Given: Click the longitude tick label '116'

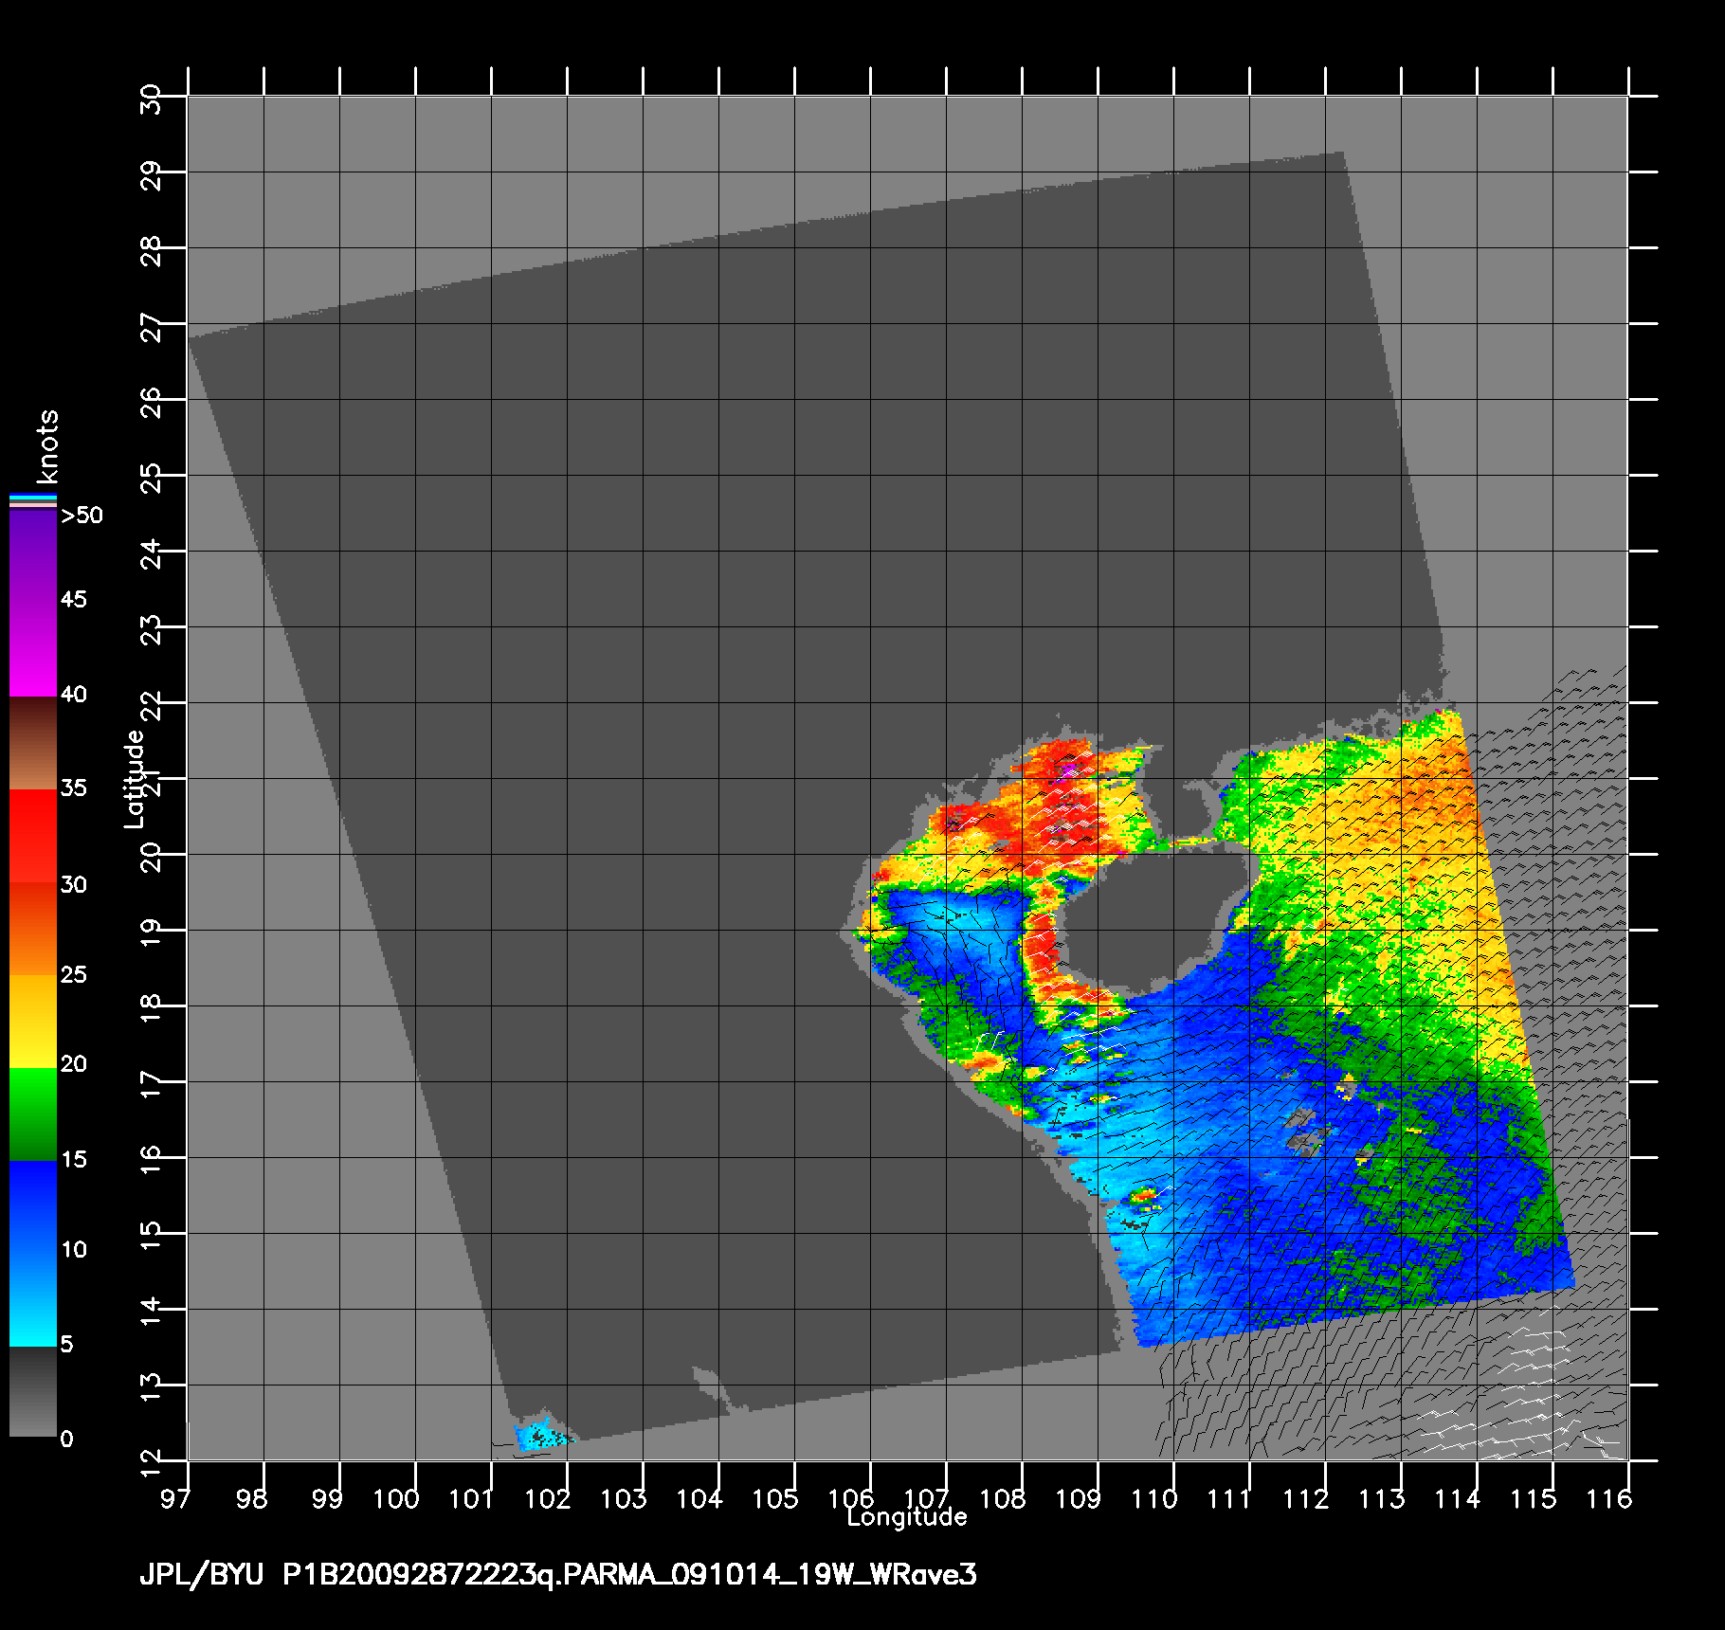Looking at the screenshot, I should [x=1609, y=1498].
